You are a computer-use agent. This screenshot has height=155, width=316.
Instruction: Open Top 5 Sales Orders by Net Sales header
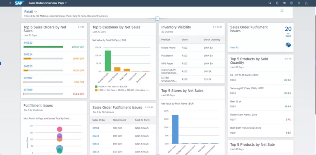click(54, 31)
